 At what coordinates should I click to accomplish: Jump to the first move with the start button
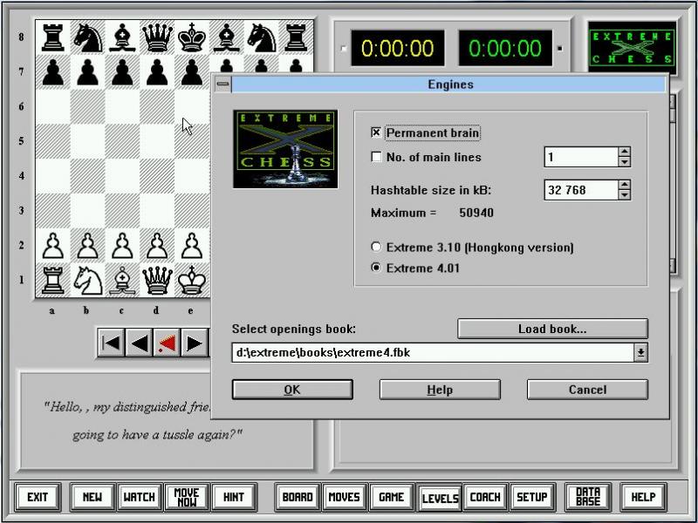point(111,343)
